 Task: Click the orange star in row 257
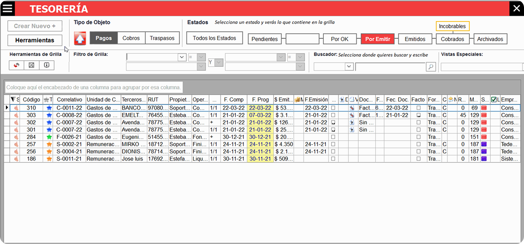49,144
